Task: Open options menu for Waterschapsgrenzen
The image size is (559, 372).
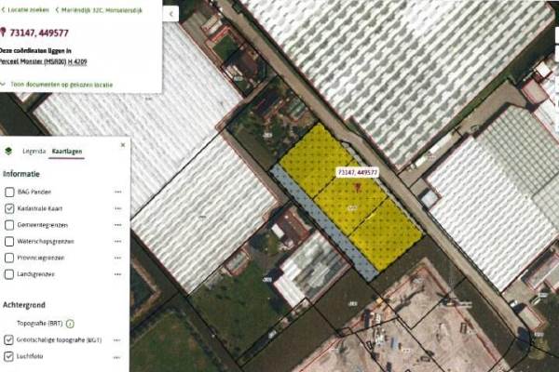Action: [118, 242]
